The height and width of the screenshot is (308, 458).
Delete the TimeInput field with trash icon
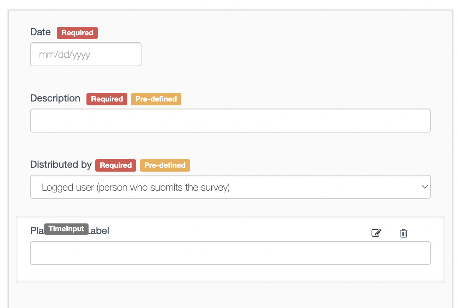click(x=404, y=233)
